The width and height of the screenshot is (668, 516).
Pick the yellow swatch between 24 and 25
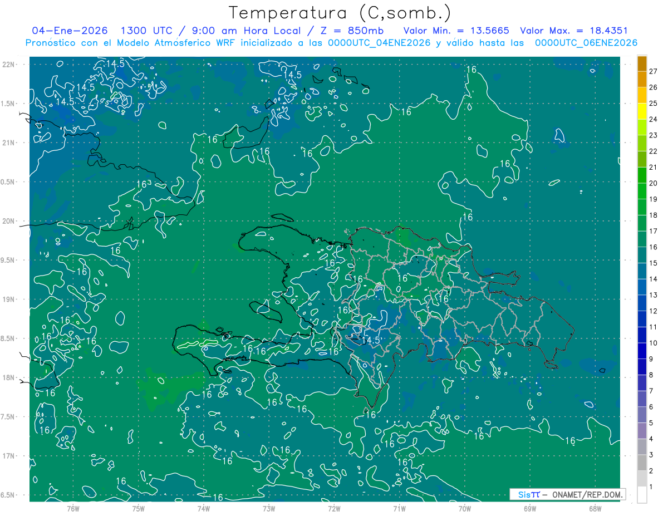[642, 111]
